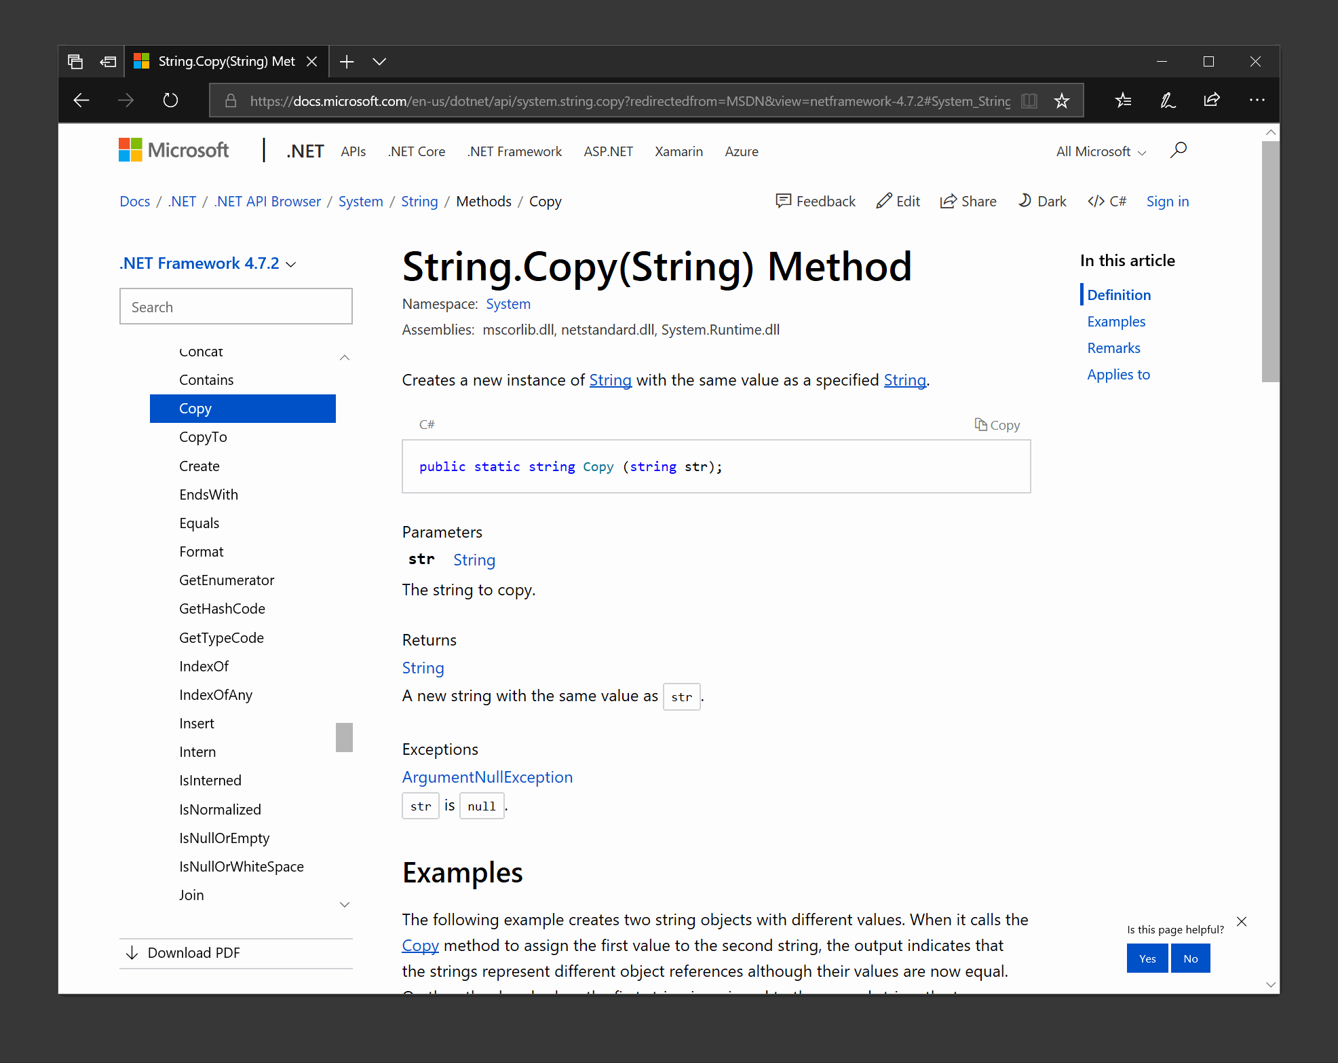Follow the ArgumentNullException link

(487, 777)
